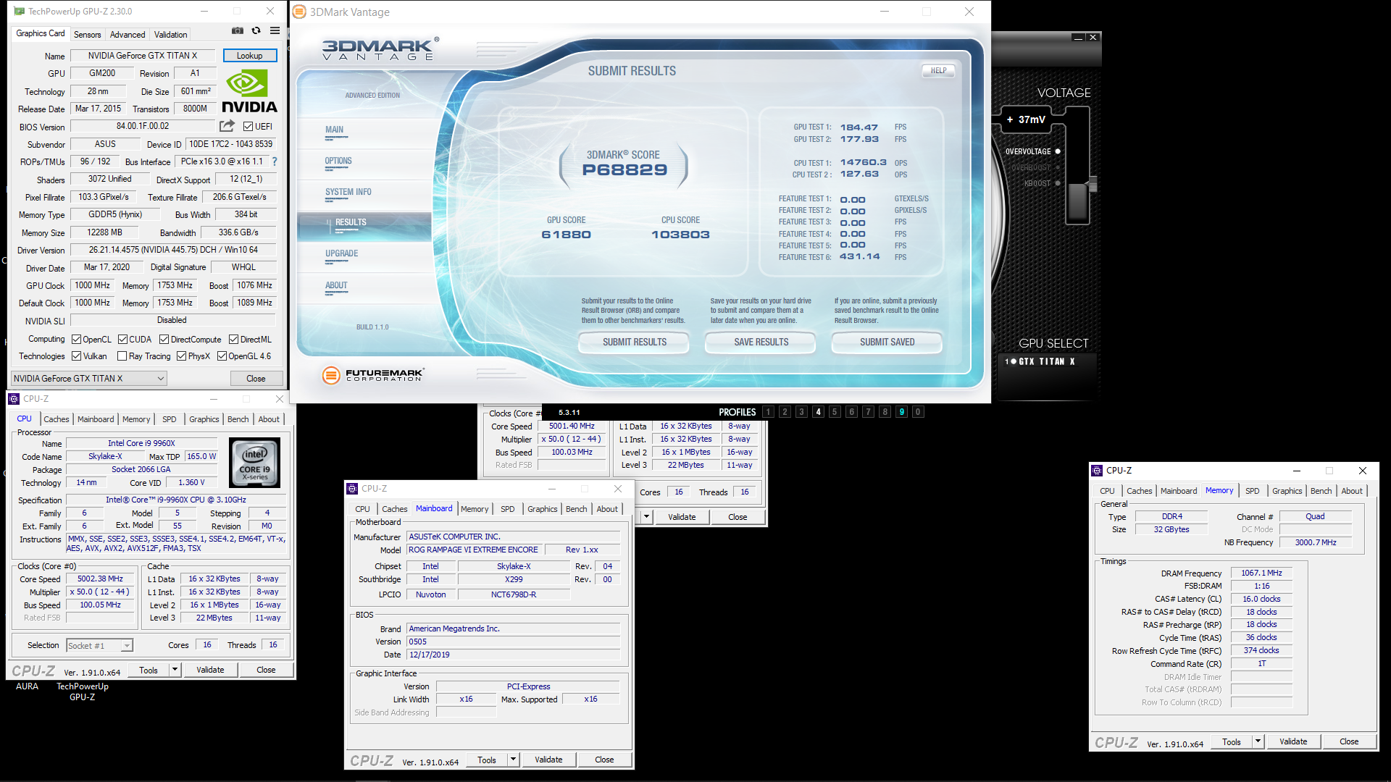This screenshot has height=782, width=1391.
Task: Toggle the Vulkan checkbox
Action: [76, 356]
